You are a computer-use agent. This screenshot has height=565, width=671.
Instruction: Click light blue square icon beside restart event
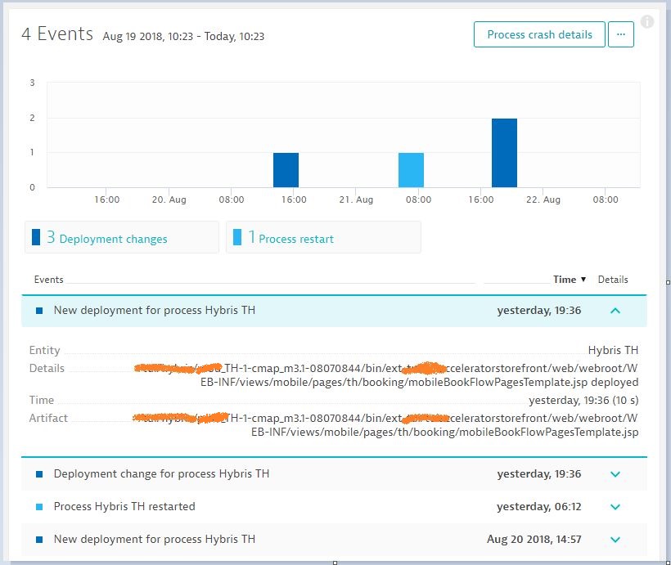point(39,507)
